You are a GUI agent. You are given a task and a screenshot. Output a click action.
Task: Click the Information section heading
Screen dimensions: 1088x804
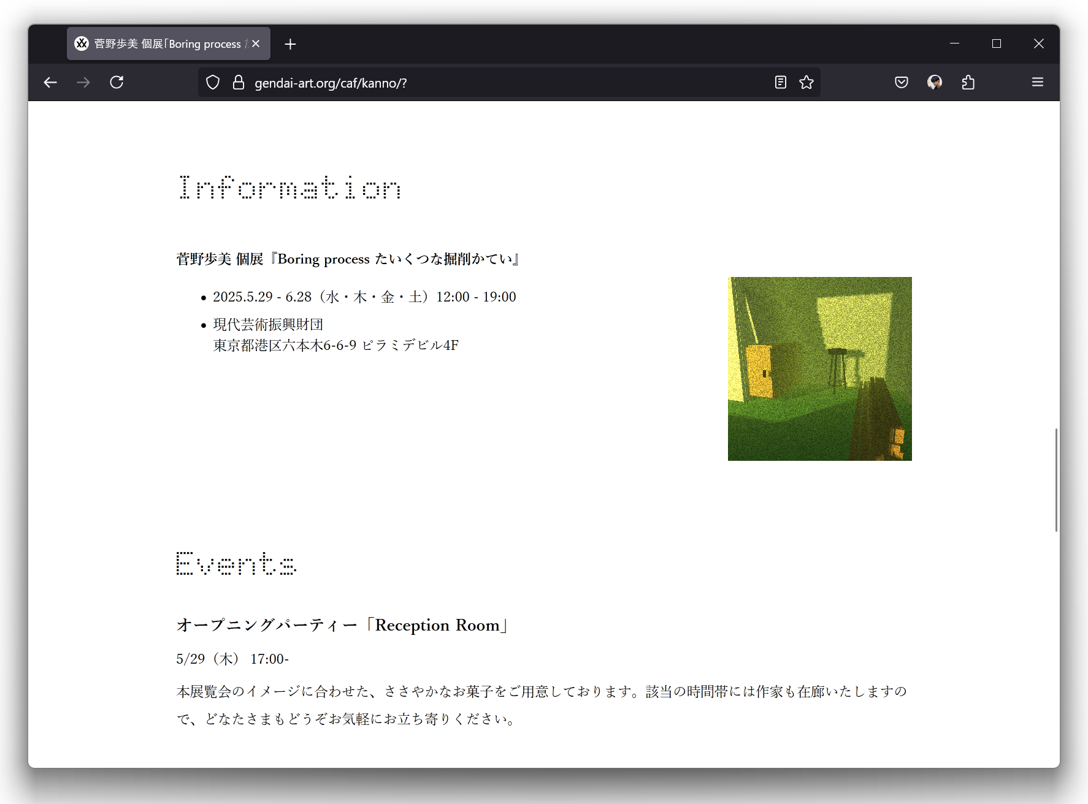tap(289, 188)
